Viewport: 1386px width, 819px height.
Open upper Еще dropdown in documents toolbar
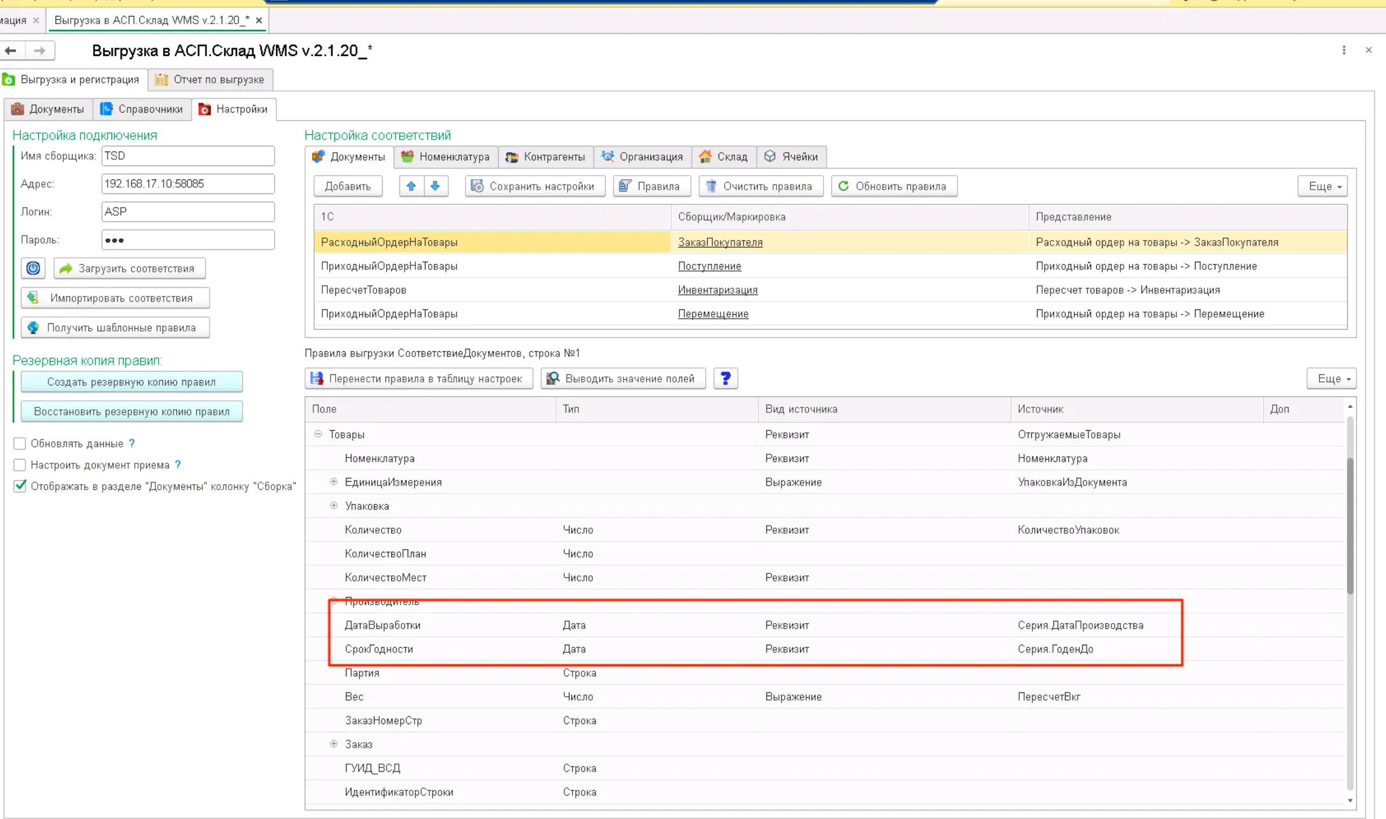click(1322, 186)
